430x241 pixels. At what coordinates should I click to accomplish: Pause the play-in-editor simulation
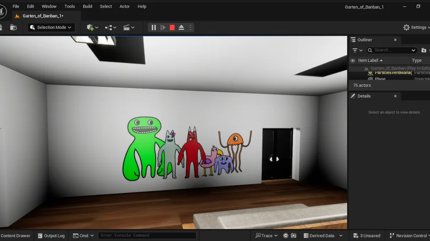coord(153,27)
